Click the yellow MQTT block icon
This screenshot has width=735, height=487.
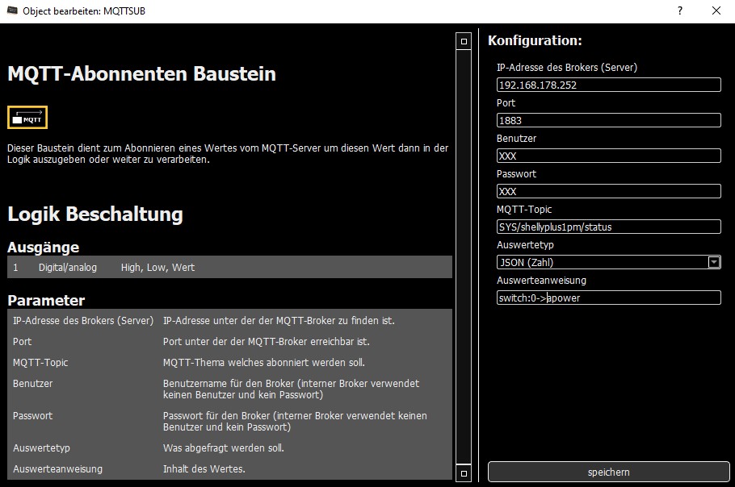click(27, 118)
